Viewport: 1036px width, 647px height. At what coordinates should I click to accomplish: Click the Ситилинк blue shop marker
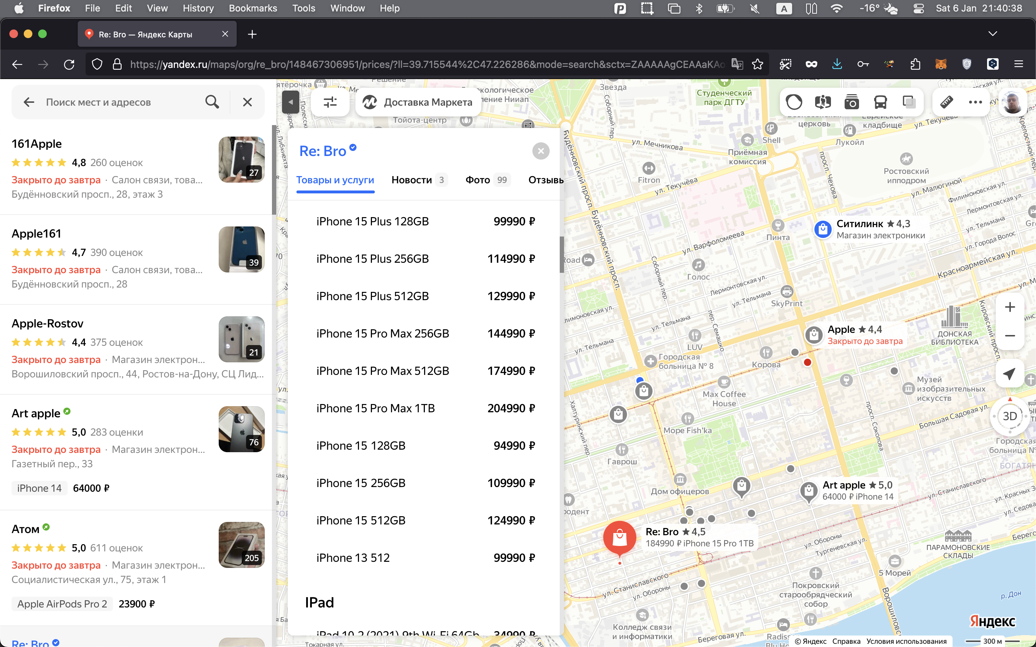[822, 229]
